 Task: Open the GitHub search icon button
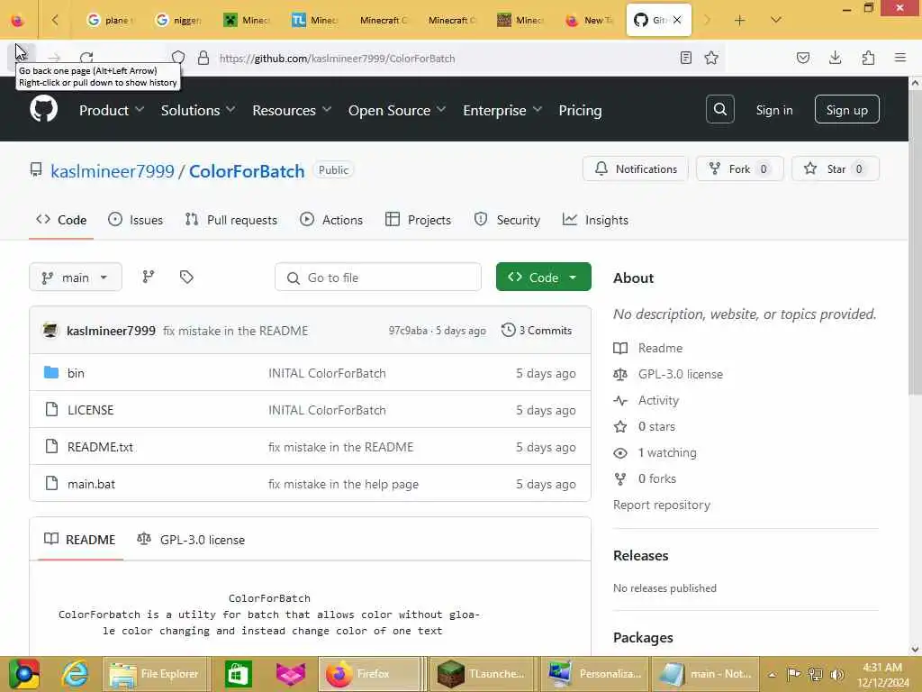pyautogui.click(x=719, y=109)
